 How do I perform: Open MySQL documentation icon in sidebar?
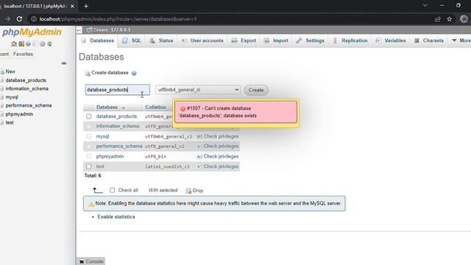point(35,44)
